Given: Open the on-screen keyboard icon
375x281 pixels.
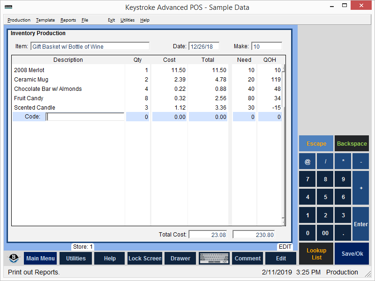Looking at the screenshot, I should coord(214,258).
